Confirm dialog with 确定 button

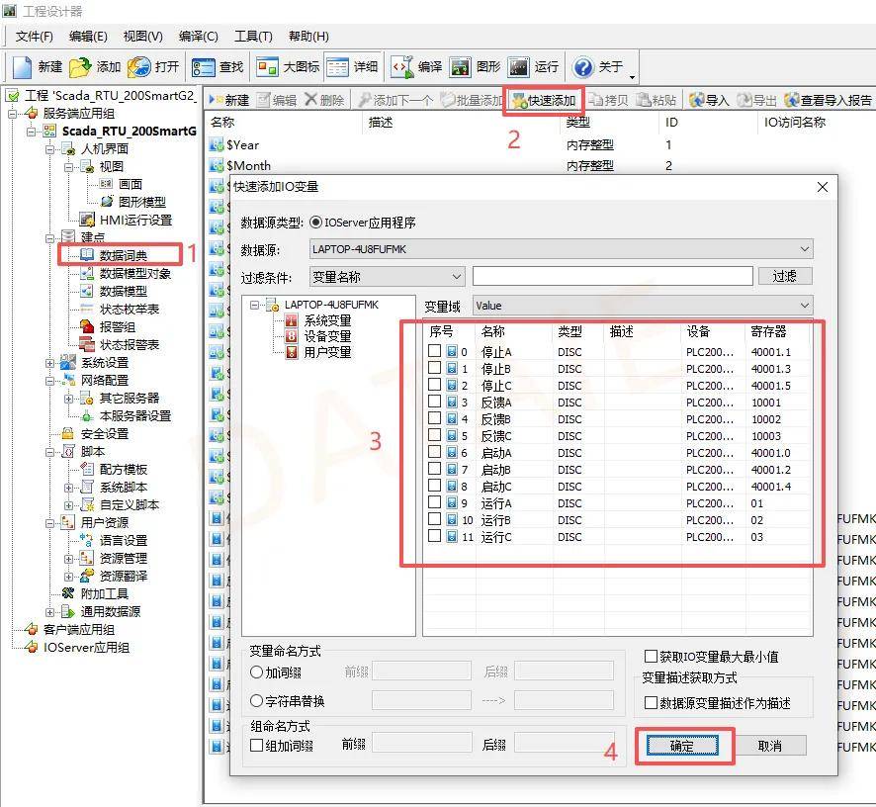coord(681,746)
